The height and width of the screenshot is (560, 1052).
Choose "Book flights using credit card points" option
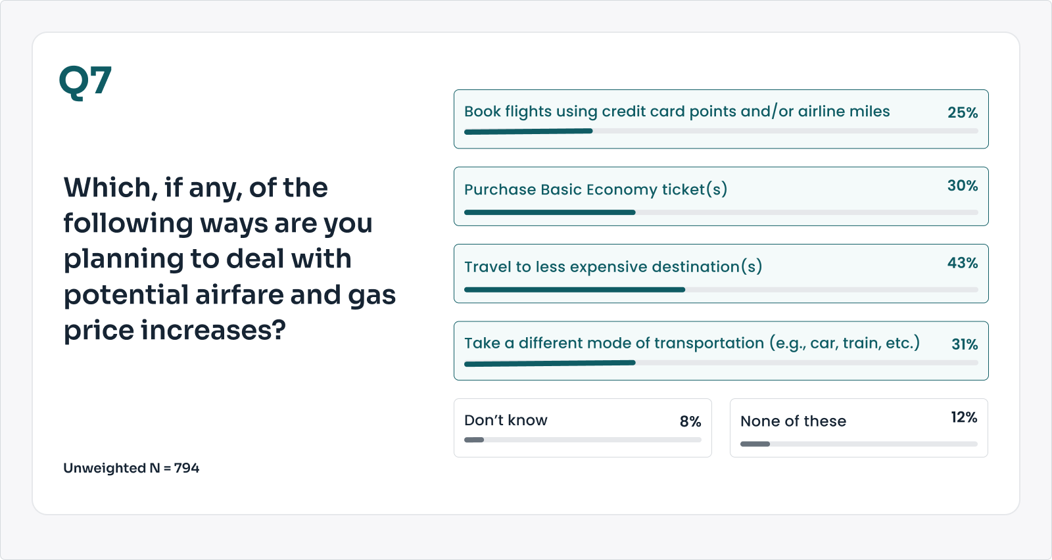[x=677, y=112]
